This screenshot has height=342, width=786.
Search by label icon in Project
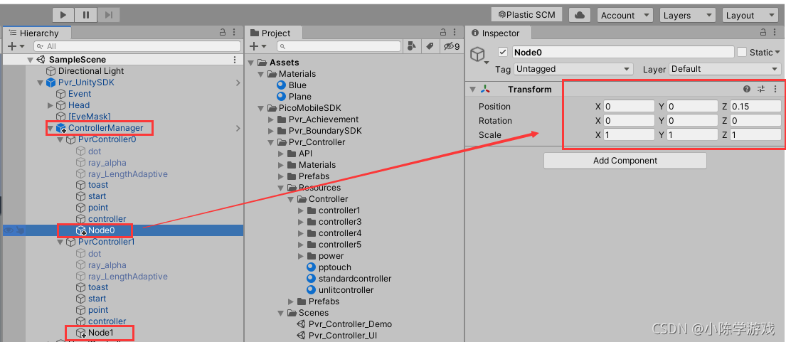pyautogui.click(x=430, y=46)
